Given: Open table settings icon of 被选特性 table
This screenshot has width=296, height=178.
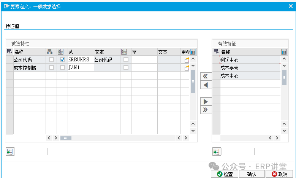Looking at the screenshot, I should point(193,52).
